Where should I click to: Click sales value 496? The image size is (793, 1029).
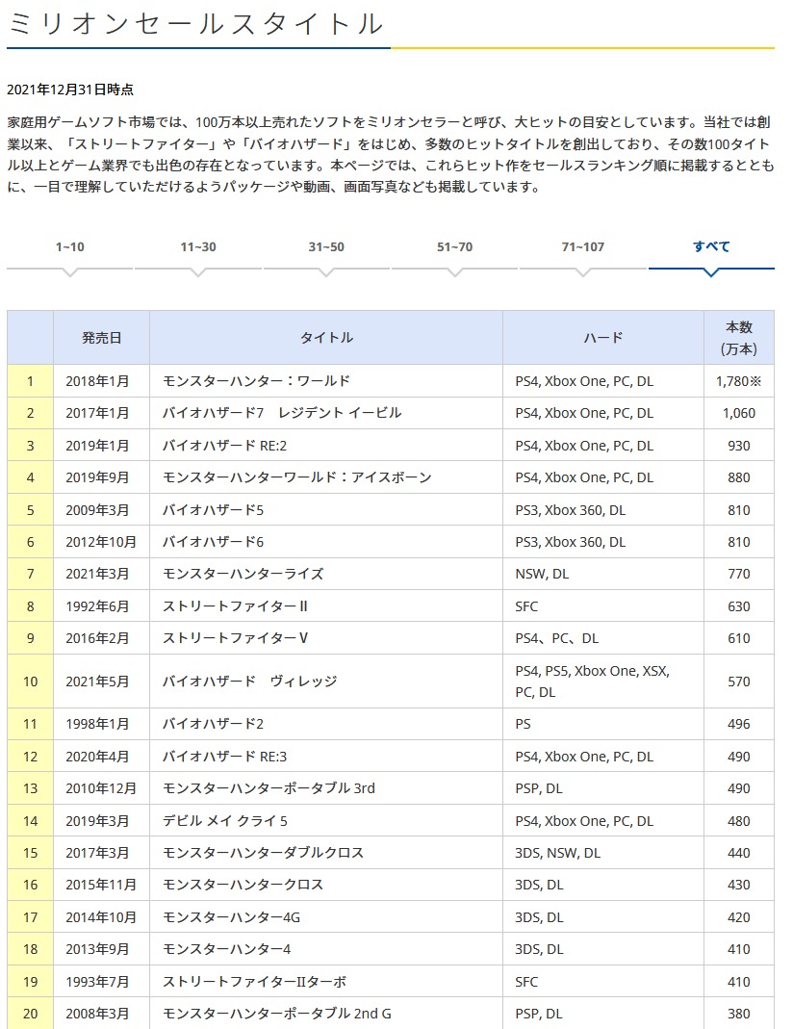click(x=738, y=724)
